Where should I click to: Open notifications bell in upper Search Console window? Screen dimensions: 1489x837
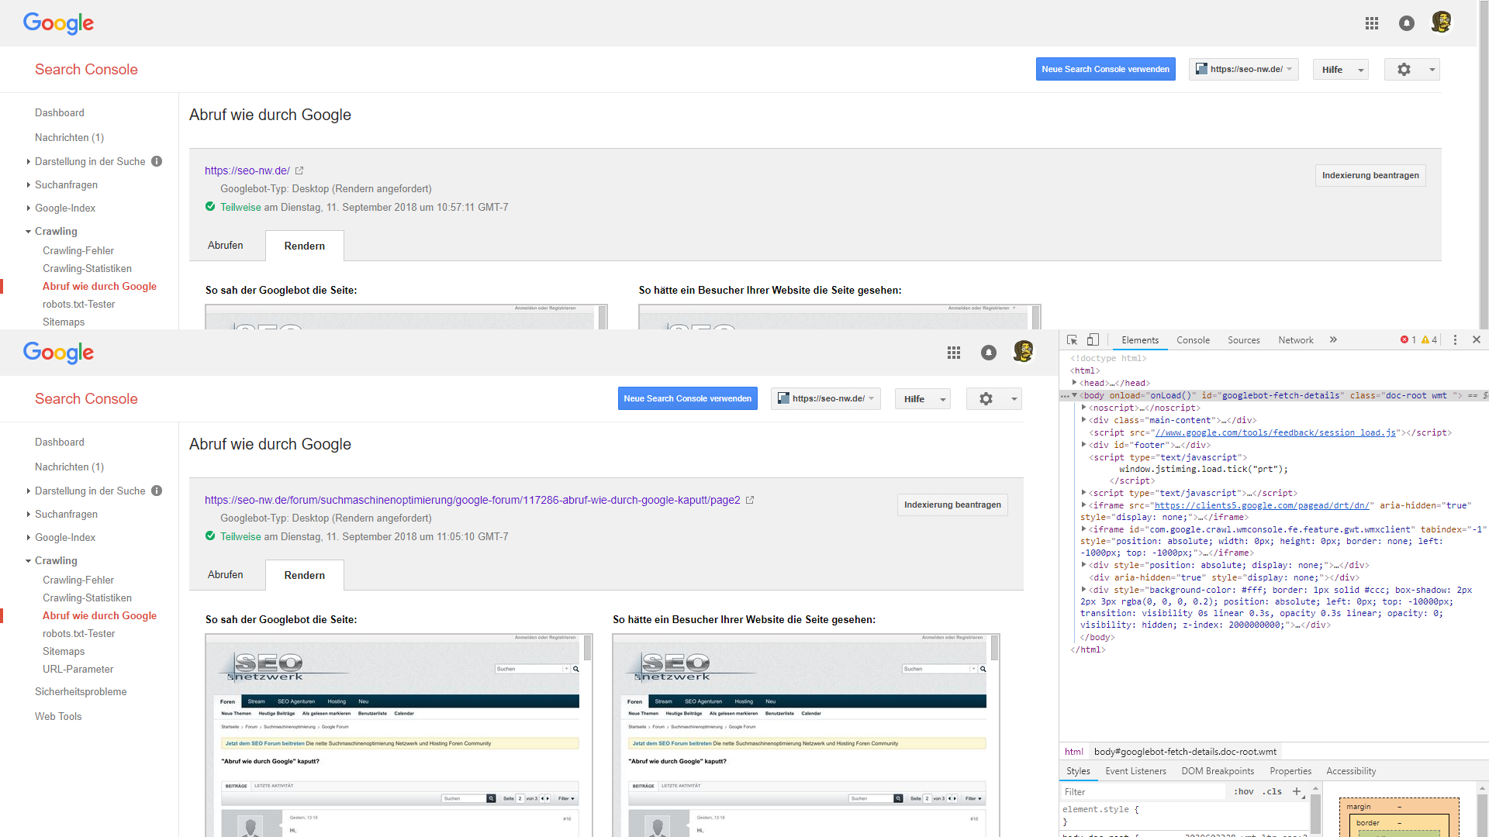1407,23
